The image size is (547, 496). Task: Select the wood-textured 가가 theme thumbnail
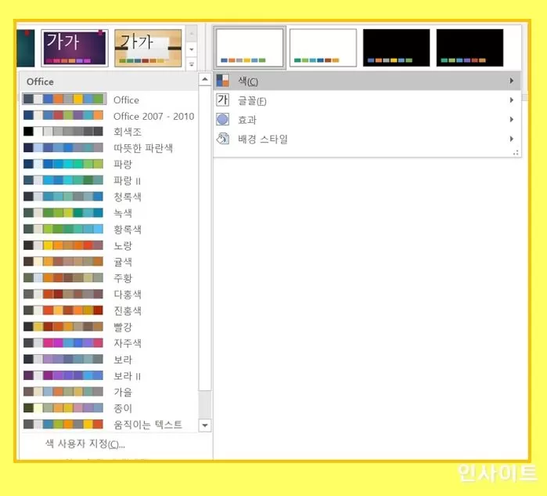coord(148,49)
